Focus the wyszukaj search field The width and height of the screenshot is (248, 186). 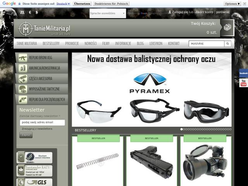[207, 43]
